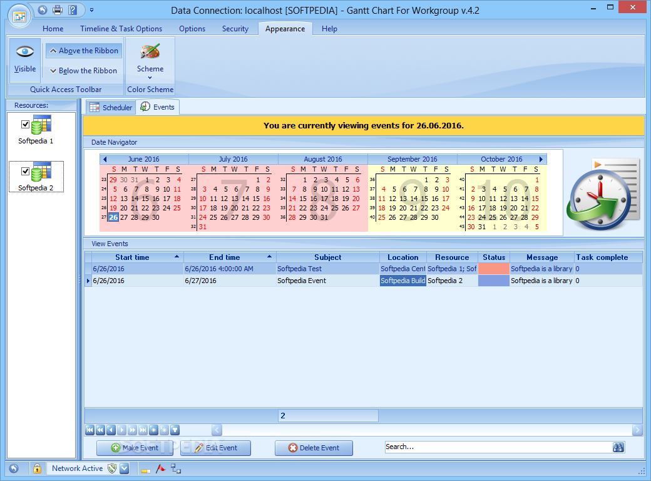This screenshot has width=651, height=481.
Task: Switch to the Scheduler tab
Action: pyautogui.click(x=111, y=108)
